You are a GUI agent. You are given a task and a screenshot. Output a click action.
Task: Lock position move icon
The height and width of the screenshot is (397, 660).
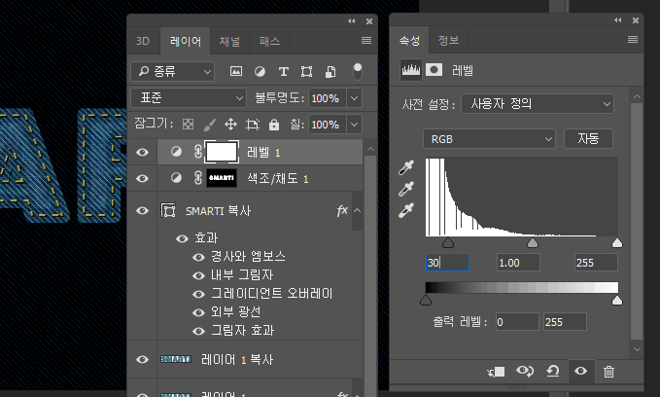pos(230,125)
